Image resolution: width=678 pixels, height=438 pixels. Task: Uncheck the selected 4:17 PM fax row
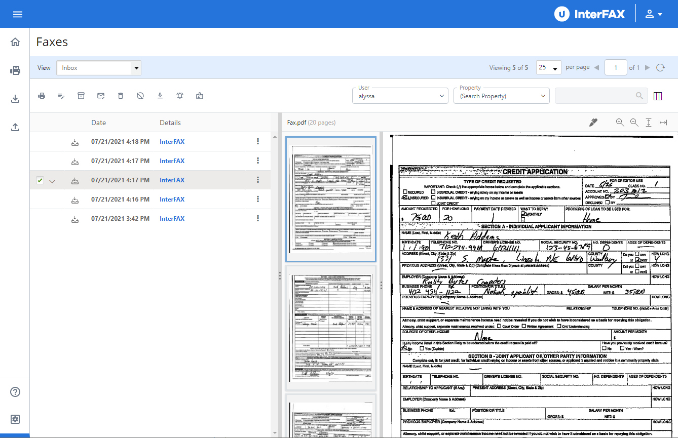[39, 180]
